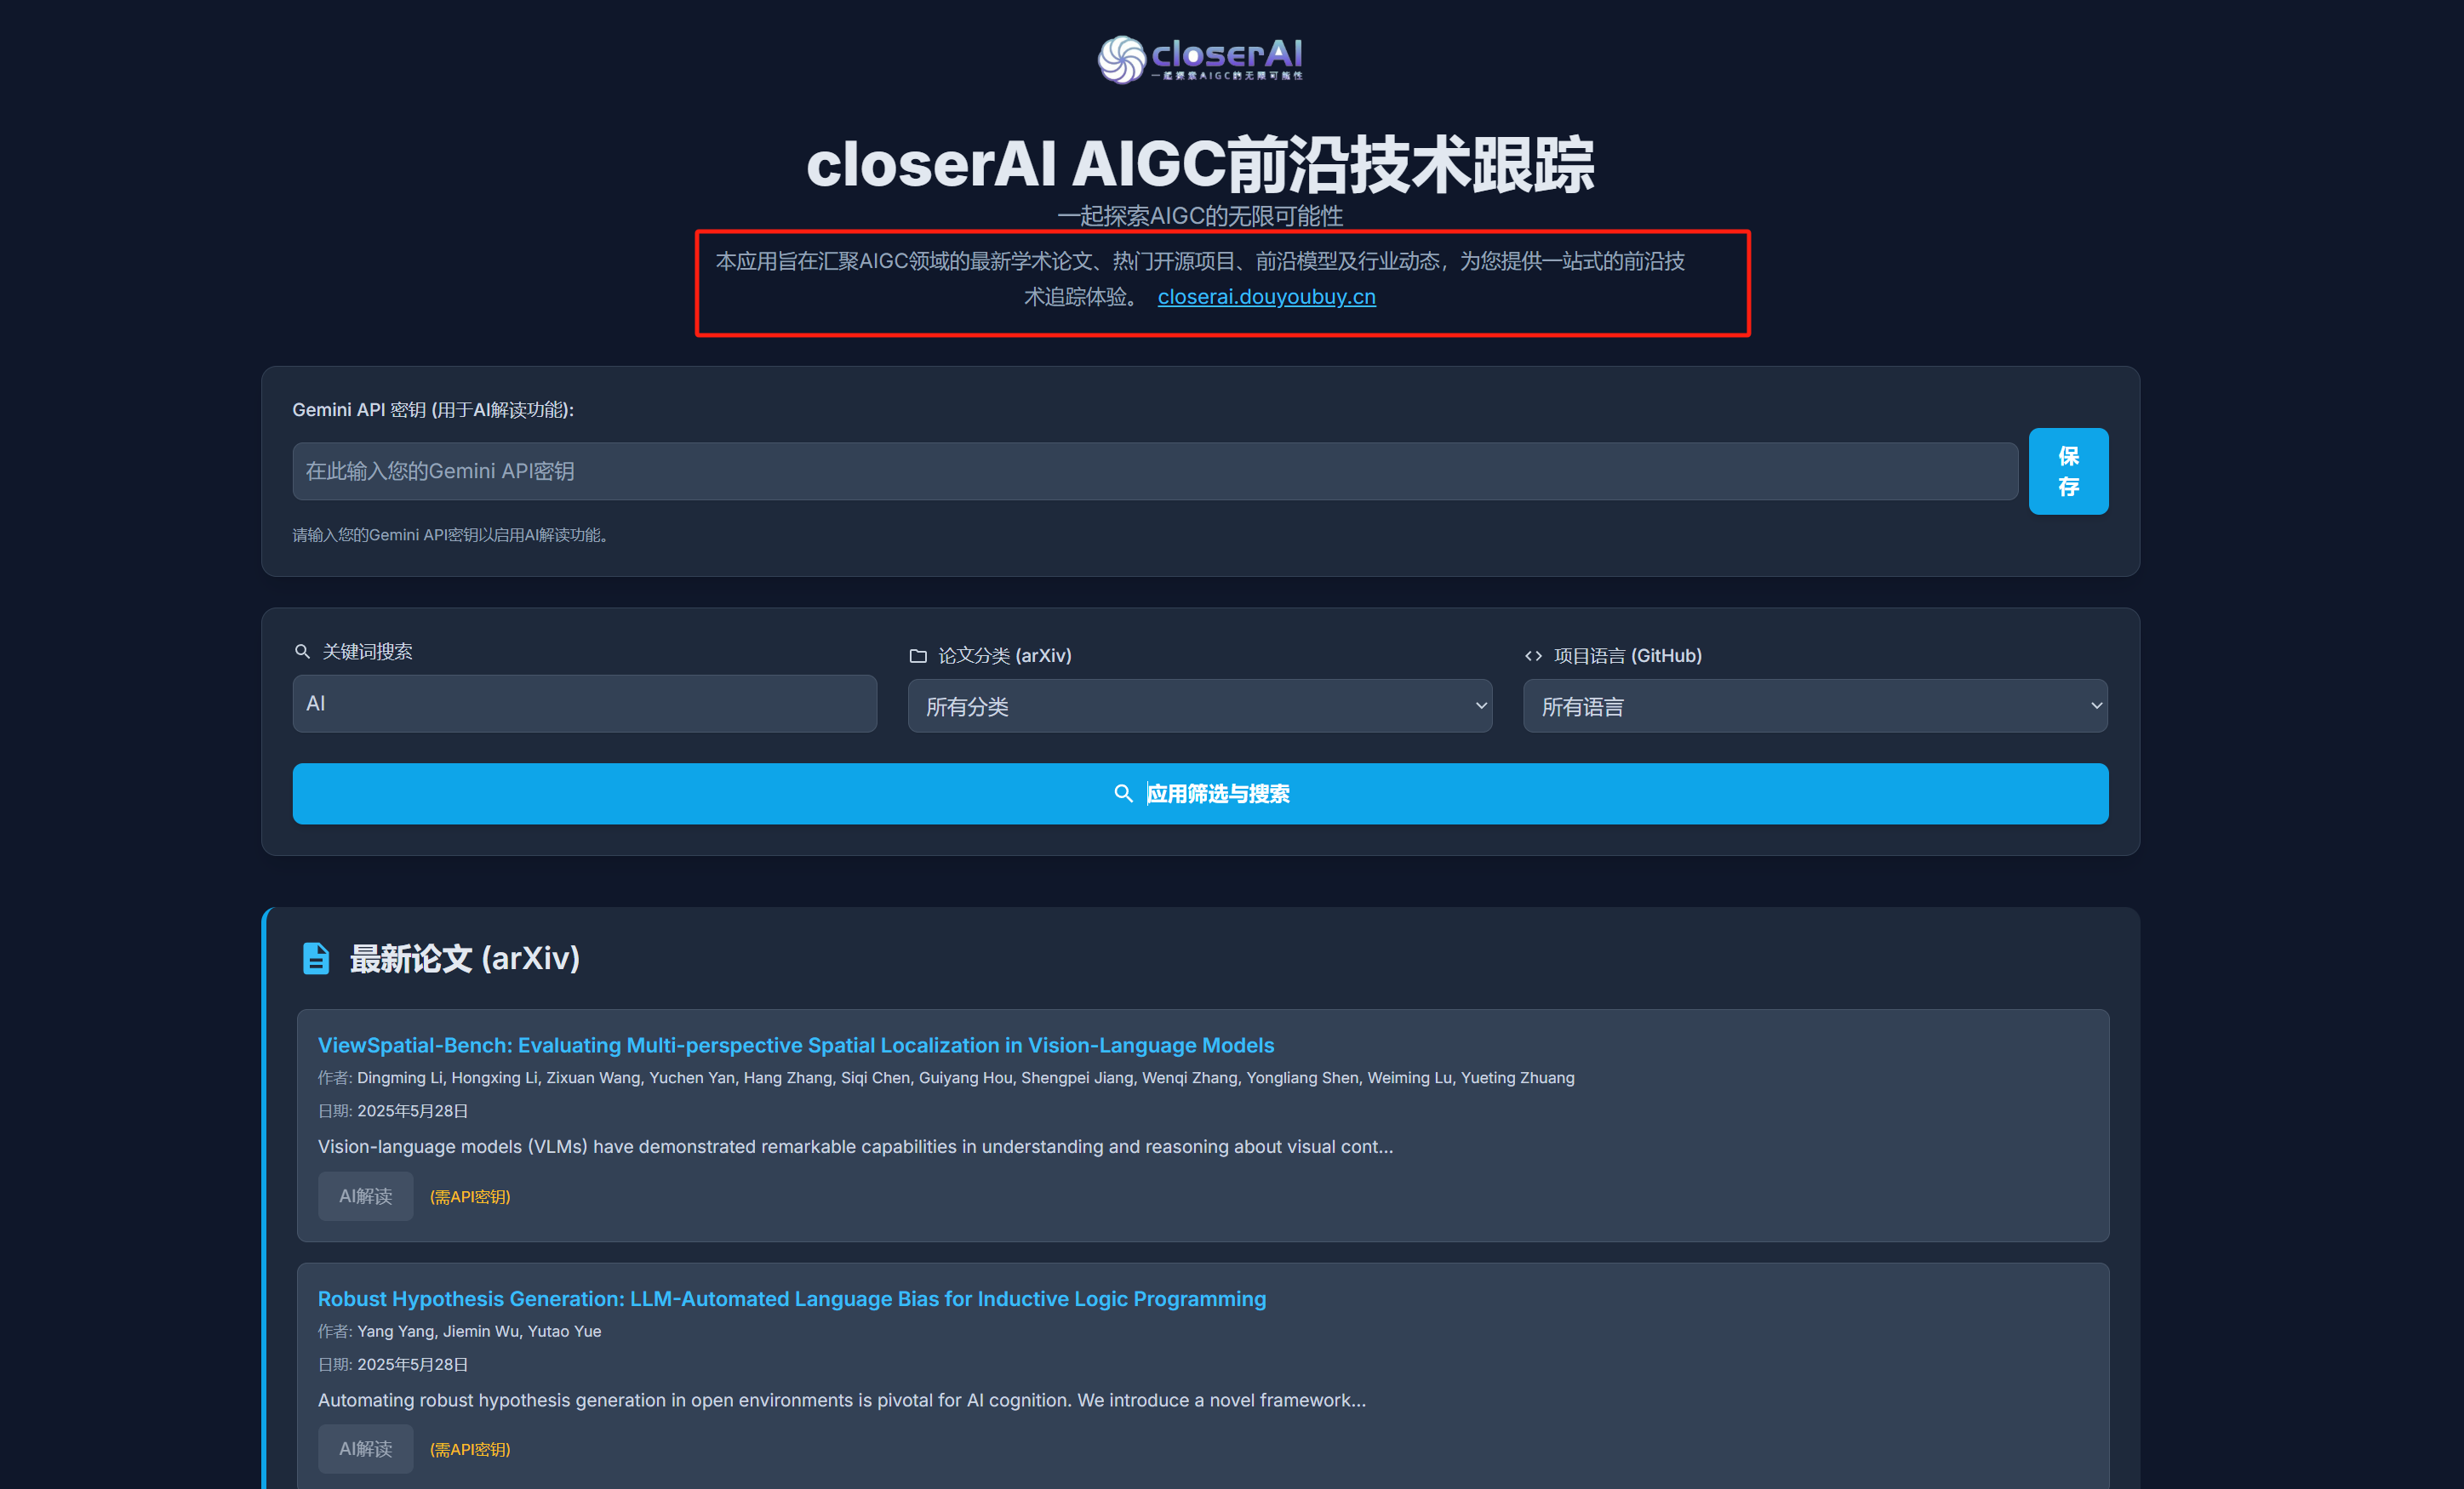This screenshot has width=2464, height=1489.
Task: Click the abstract starting Automating robust hypothesis
Action: 842,1400
